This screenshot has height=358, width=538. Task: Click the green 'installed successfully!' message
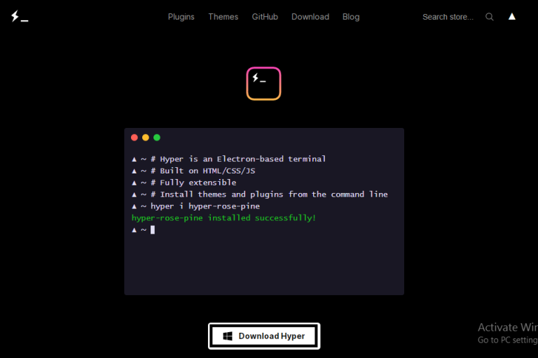click(x=223, y=218)
